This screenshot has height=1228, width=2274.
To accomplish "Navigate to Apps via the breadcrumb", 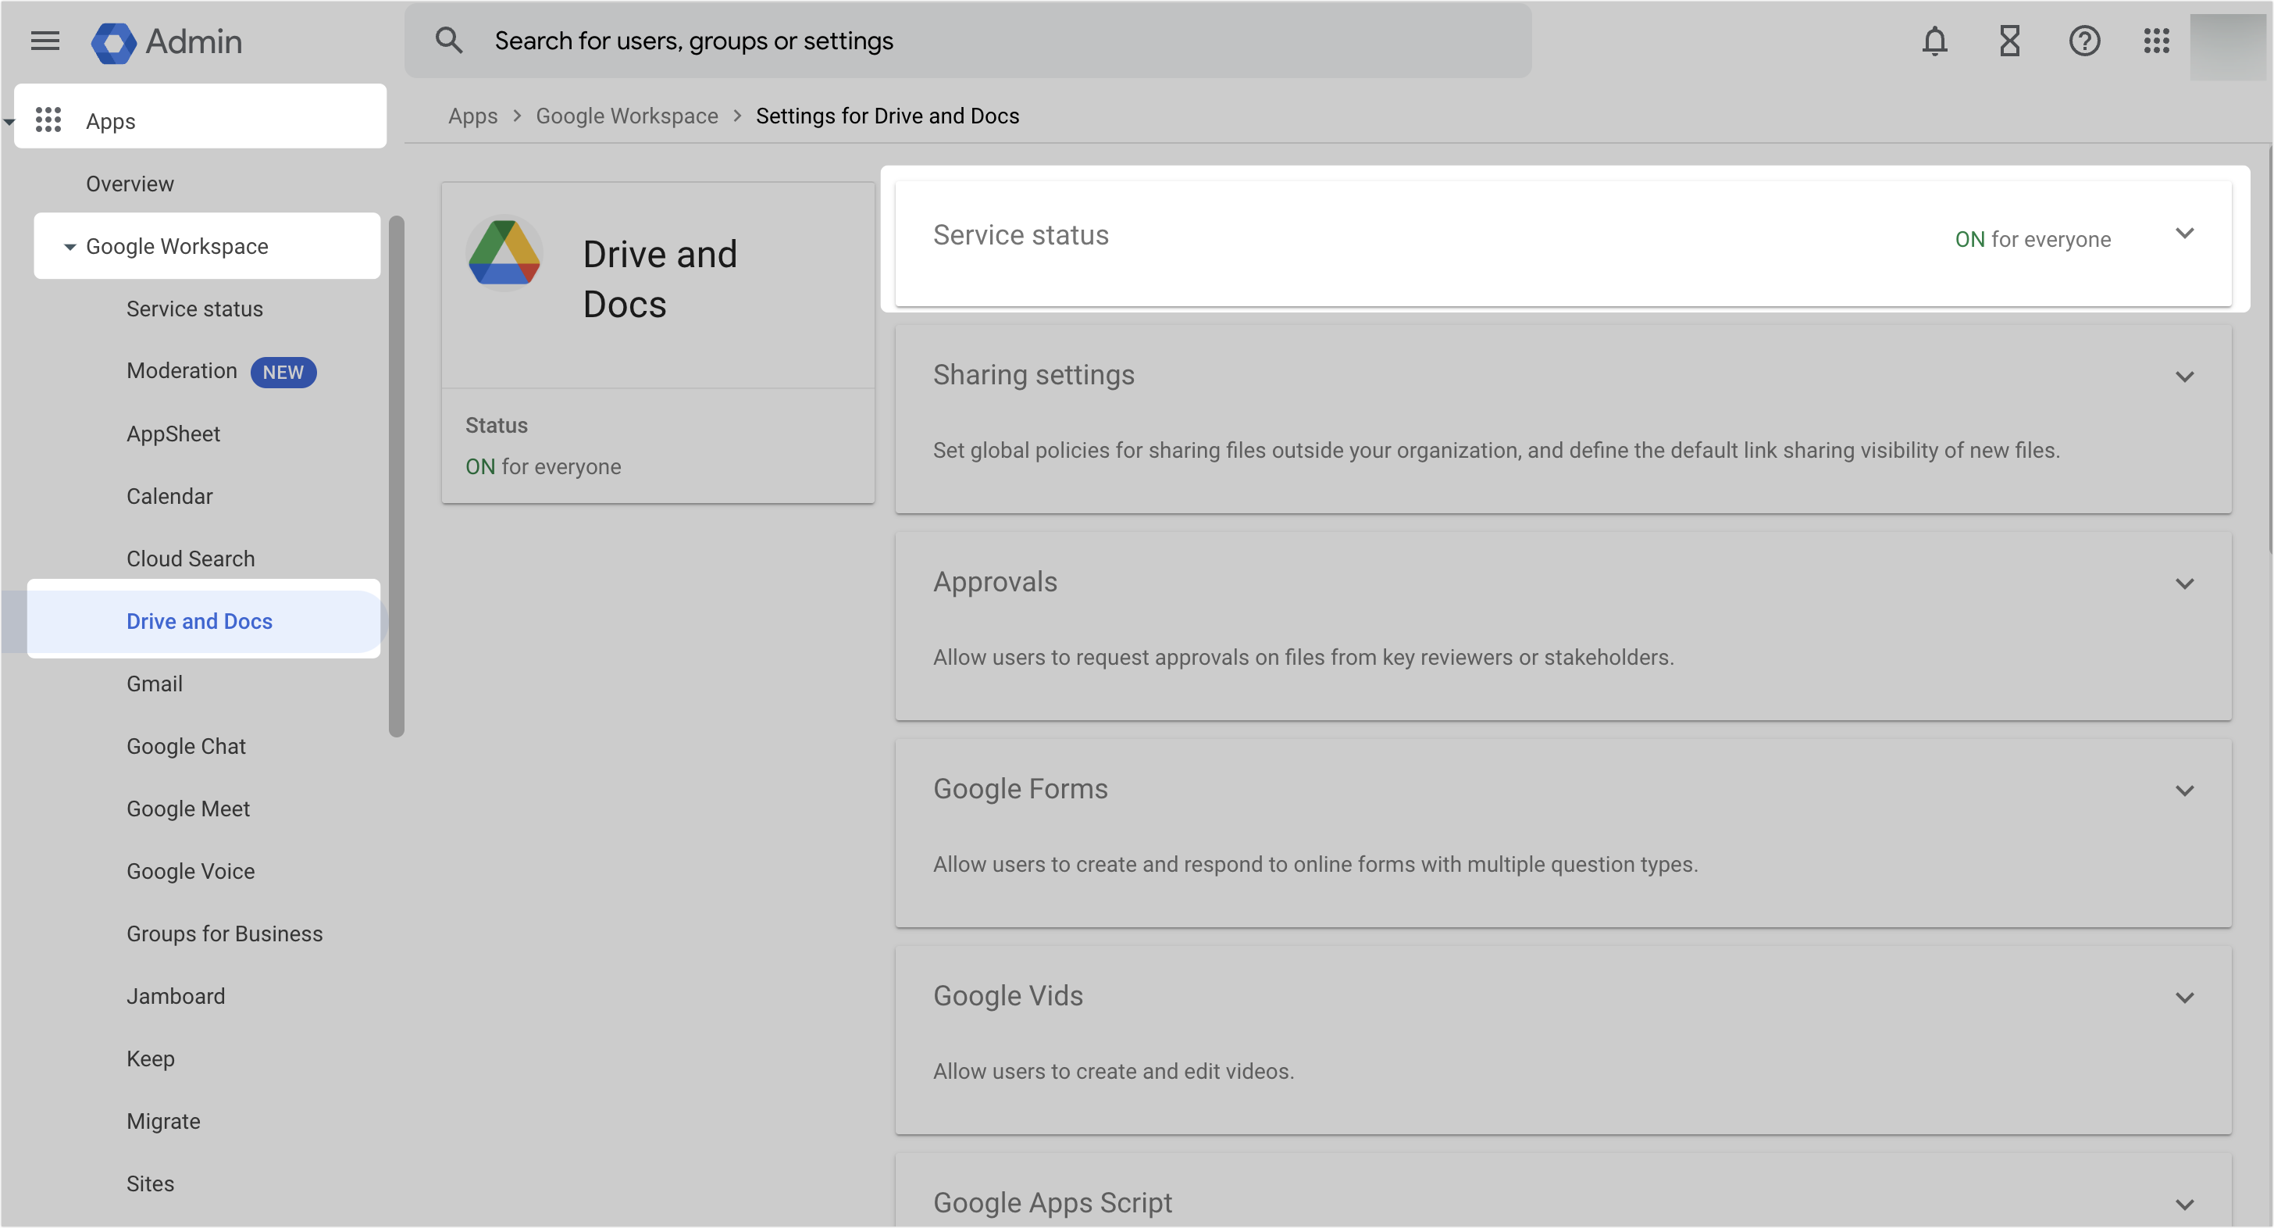I will [x=473, y=116].
